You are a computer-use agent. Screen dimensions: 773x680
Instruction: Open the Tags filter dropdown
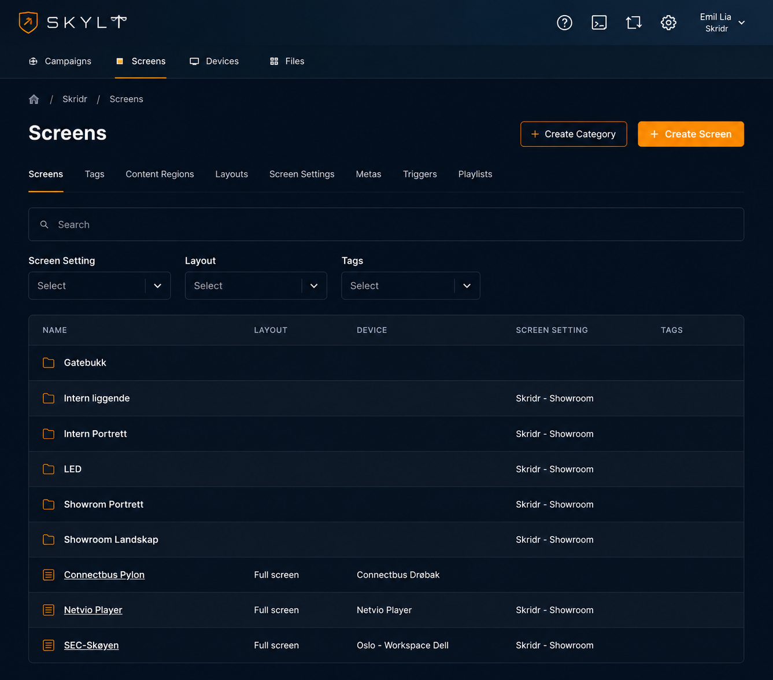click(x=410, y=286)
